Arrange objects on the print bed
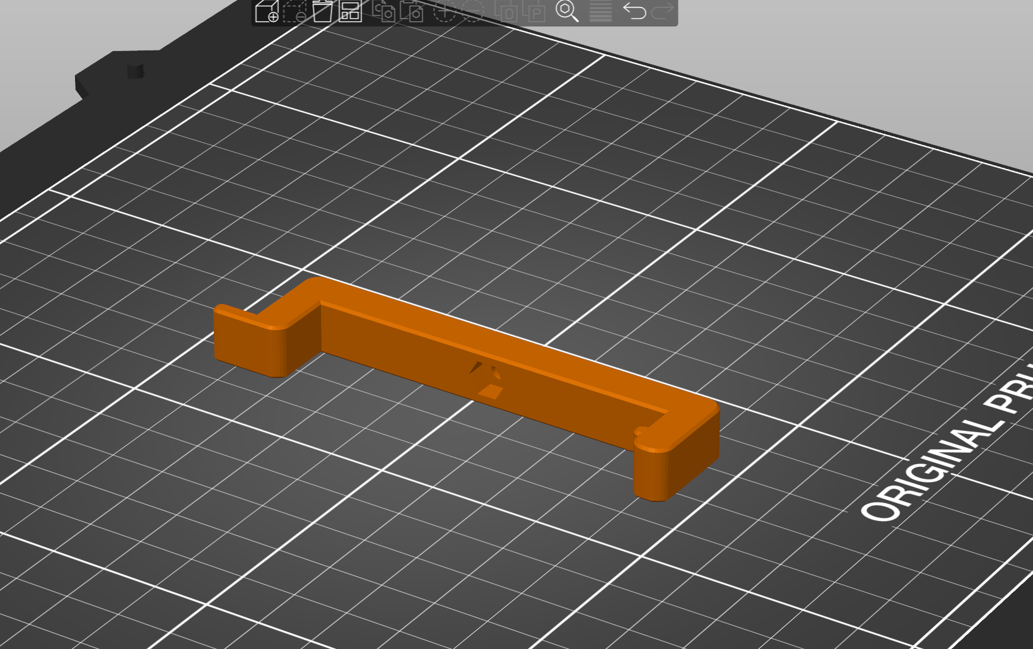This screenshot has width=1033, height=649. click(350, 11)
